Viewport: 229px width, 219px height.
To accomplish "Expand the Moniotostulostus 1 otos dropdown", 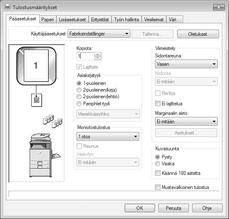I will 108,137.
